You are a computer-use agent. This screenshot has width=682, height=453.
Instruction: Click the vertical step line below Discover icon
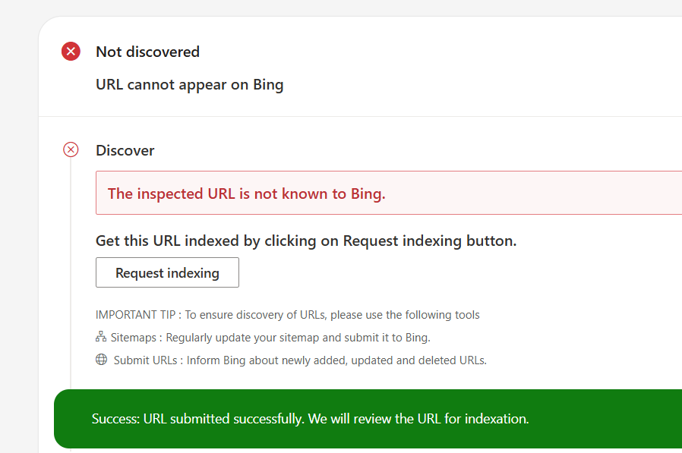tap(71, 266)
